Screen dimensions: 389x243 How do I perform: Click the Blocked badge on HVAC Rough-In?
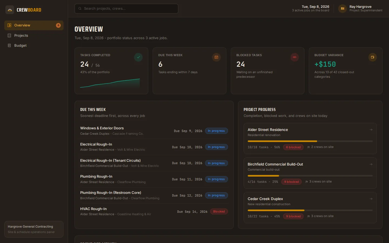[x=219, y=212]
